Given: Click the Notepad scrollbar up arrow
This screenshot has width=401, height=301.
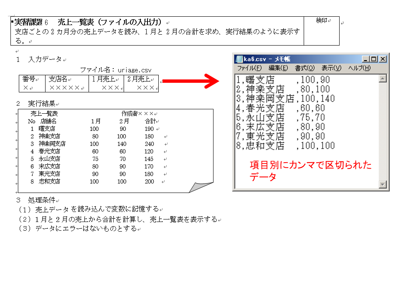Looking at the screenshot, I should [383, 79].
